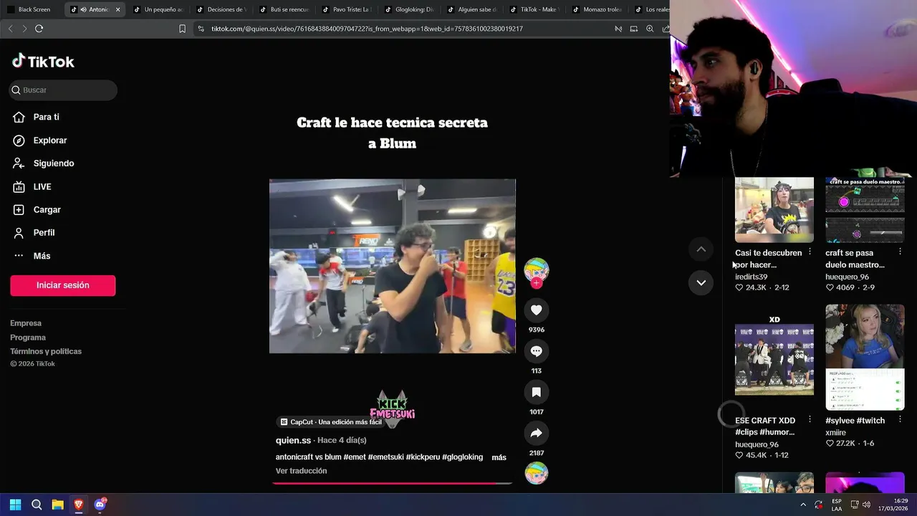Screen dimensions: 917x516
Task: Open #sylvee #twitch video thumbnail
Action: (x=865, y=357)
